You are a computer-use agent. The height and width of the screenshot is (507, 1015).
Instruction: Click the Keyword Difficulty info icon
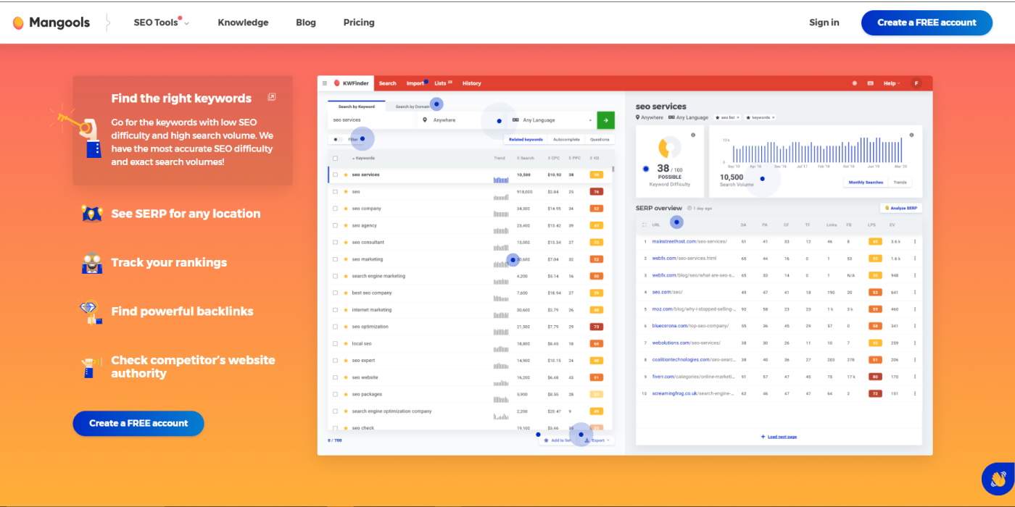(693, 135)
